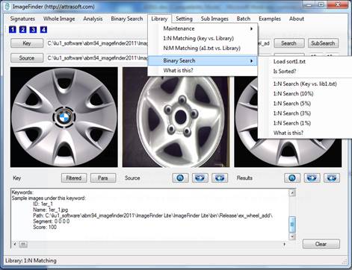The width and height of the screenshot is (352, 270).
Task: Click the Source button
Action: (x=27, y=58)
